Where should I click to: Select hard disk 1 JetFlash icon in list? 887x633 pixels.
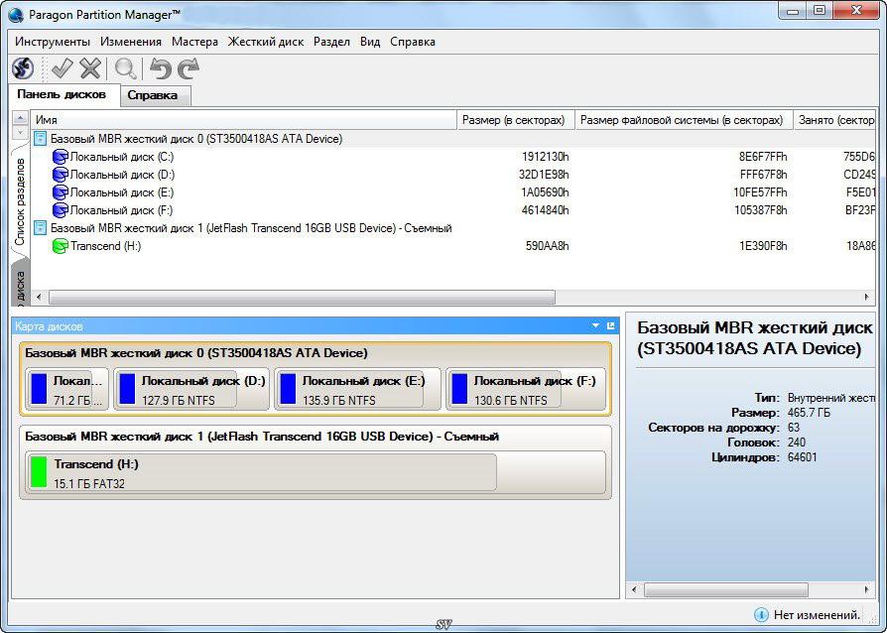[x=40, y=228]
